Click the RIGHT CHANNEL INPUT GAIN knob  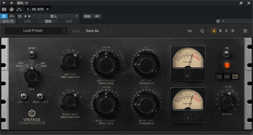[106, 104]
